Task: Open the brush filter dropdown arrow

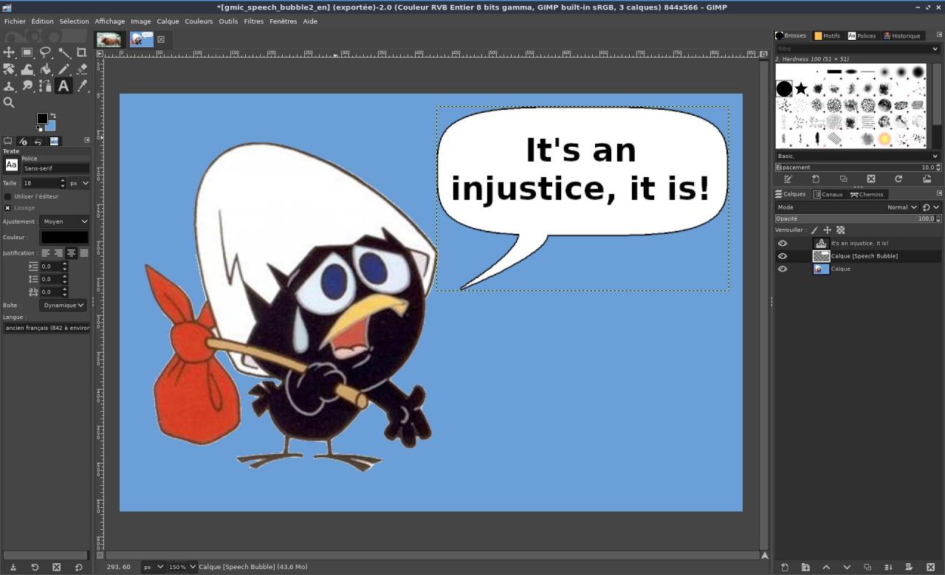Action: [935, 49]
